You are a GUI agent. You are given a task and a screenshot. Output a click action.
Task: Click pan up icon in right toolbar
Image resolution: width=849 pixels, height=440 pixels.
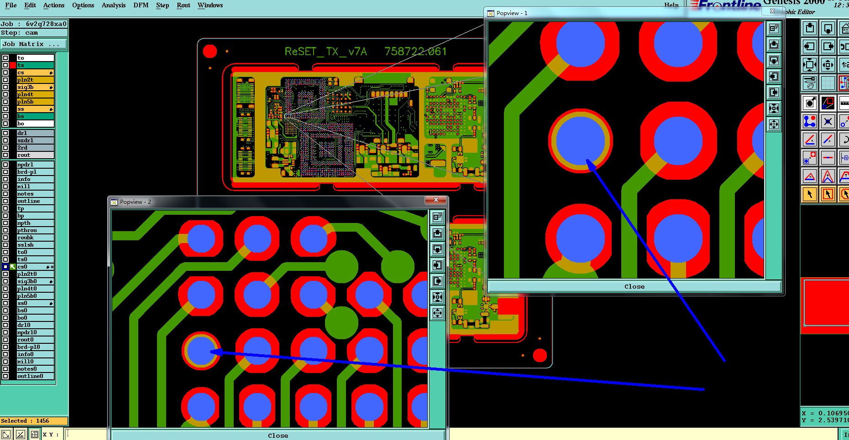810,28
